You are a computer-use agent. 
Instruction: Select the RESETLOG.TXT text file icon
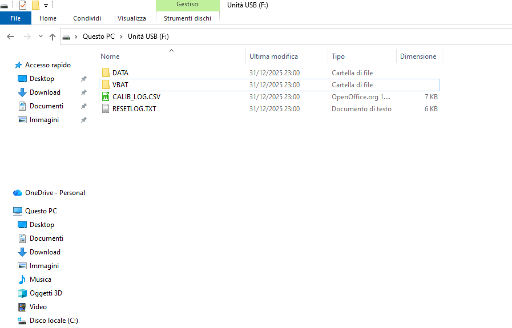pyautogui.click(x=106, y=109)
